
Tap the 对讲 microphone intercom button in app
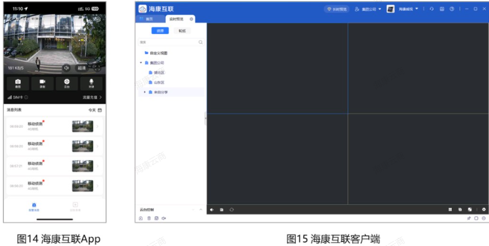[91, 83]
